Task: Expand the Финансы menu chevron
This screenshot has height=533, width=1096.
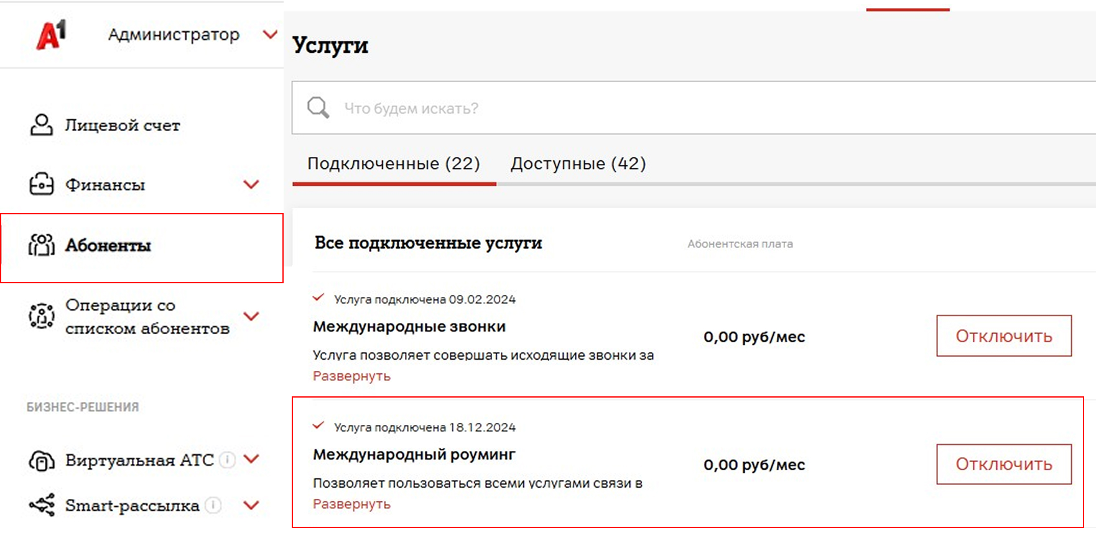Action: [x=251, y=184]
